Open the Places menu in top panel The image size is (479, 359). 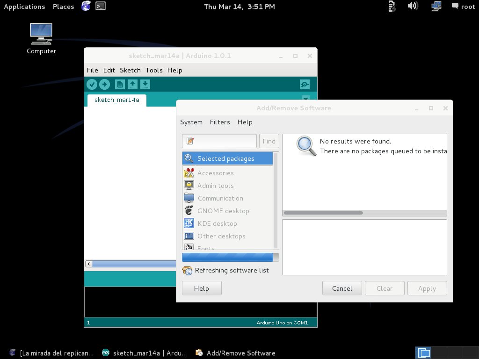tap(63, 7)
